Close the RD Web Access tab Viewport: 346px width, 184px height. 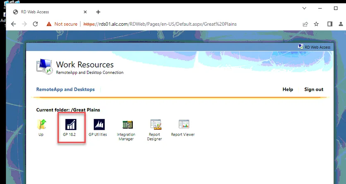[85, 12]
